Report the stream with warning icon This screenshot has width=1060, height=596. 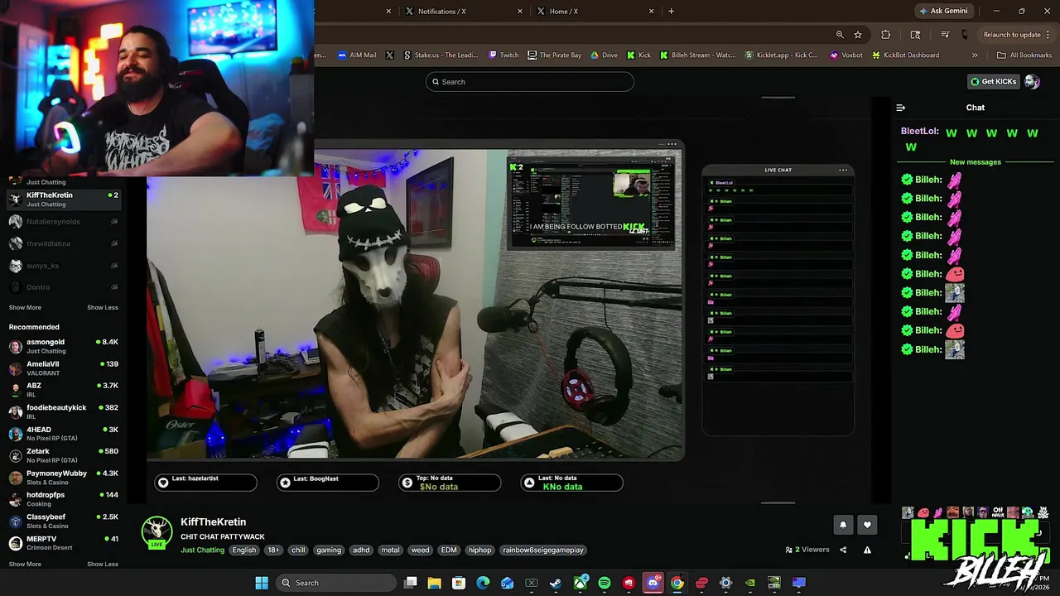tap(867, 550)
